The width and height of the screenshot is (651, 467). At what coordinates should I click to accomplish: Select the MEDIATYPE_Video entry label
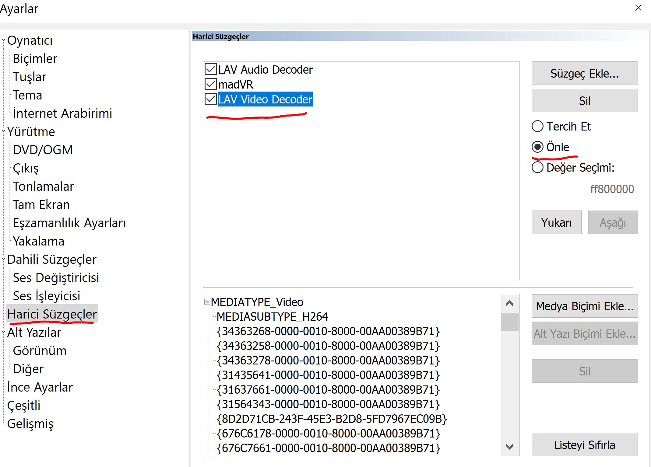click(257, 302)
